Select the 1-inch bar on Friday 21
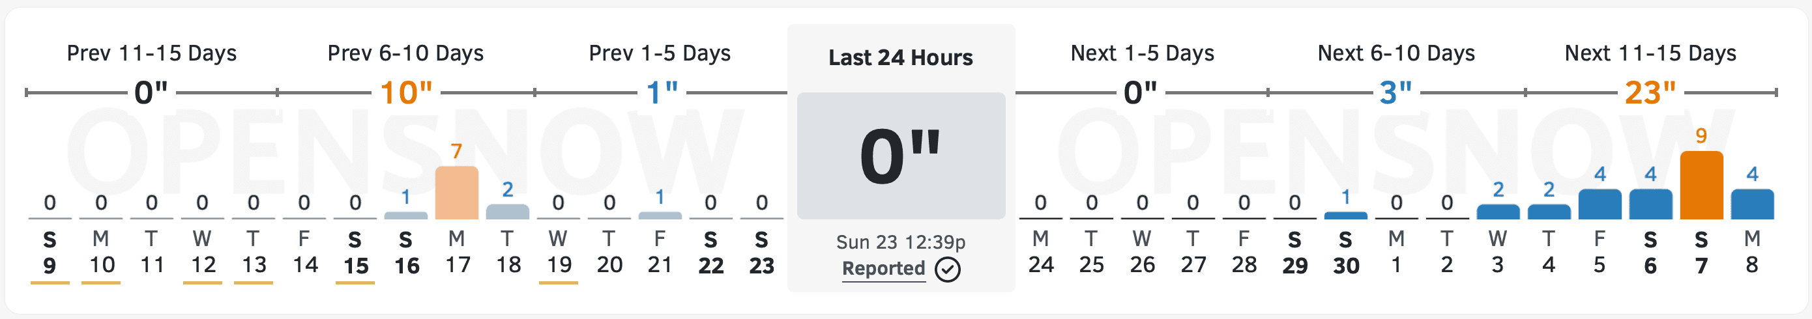This screenshot has width=1812, height=319. pos(659,214)
